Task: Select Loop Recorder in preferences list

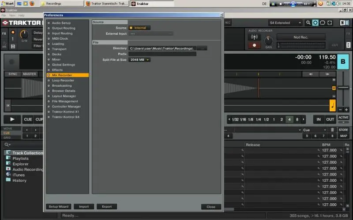Action: click(63, 81)
